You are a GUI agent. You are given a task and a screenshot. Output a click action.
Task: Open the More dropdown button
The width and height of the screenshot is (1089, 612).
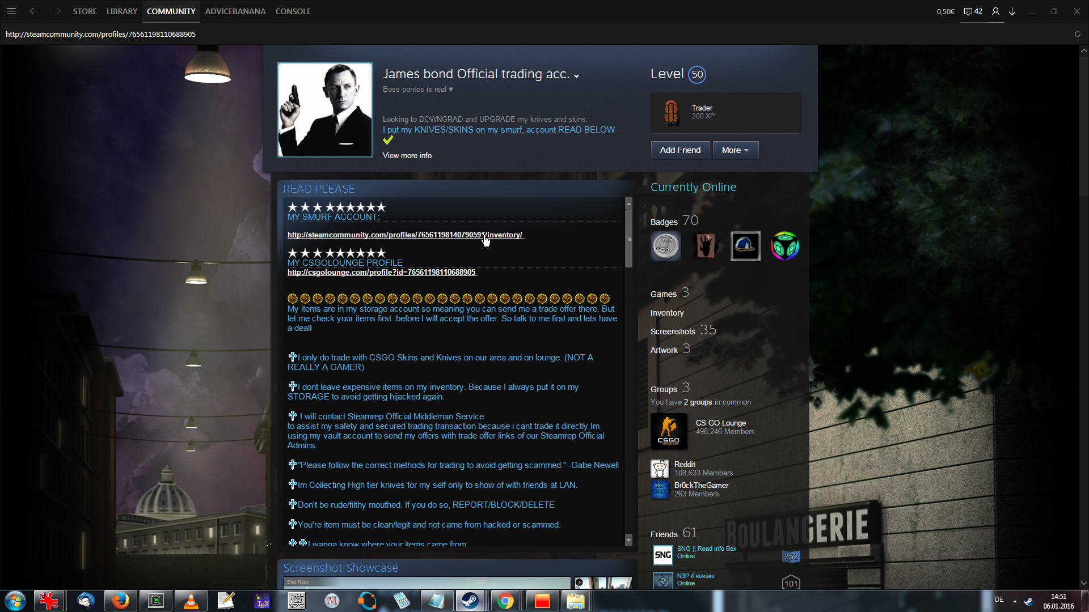(x=735, y=150)
